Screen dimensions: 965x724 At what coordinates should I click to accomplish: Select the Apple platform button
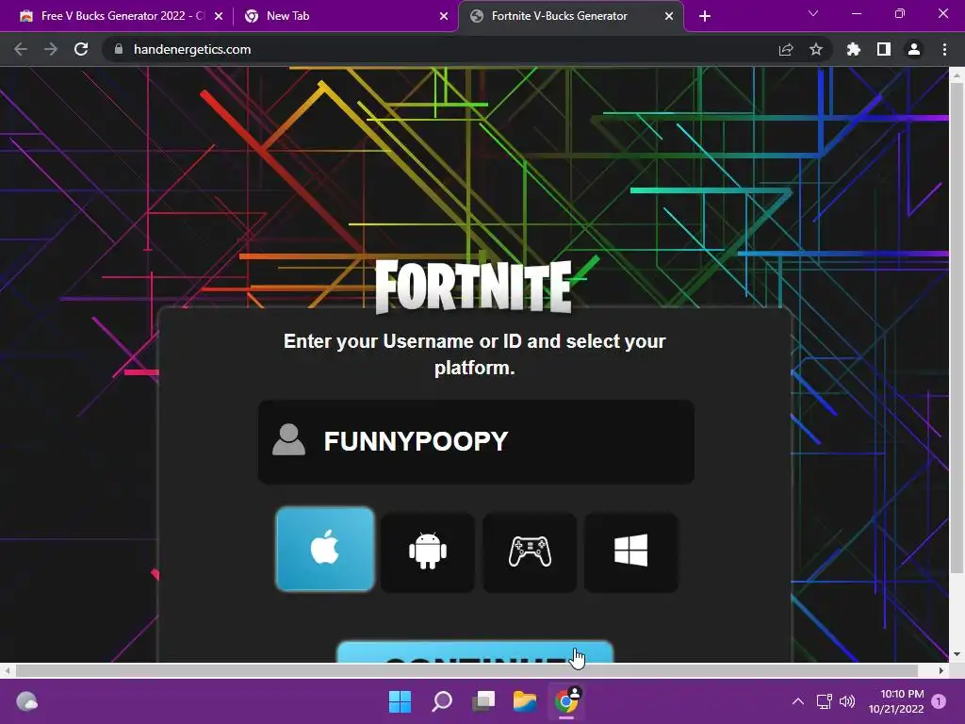pyautogui.click(x=325, y=549)
